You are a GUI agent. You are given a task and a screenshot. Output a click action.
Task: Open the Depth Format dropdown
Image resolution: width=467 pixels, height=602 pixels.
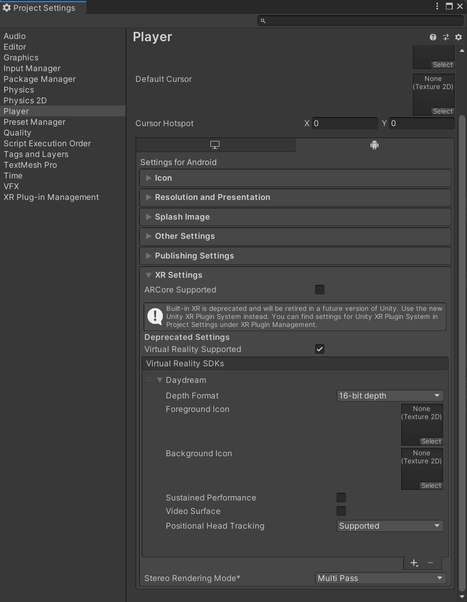pos(390,396)
